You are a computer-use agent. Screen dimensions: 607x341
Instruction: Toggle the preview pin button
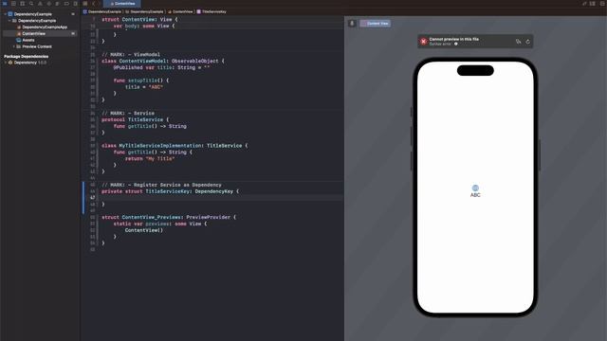coord(352,24)
